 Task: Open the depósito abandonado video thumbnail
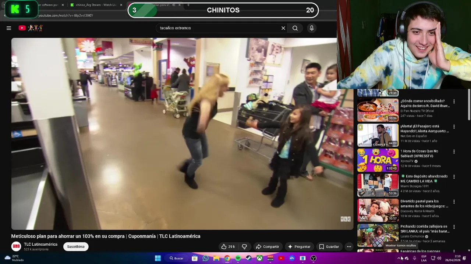378,185
